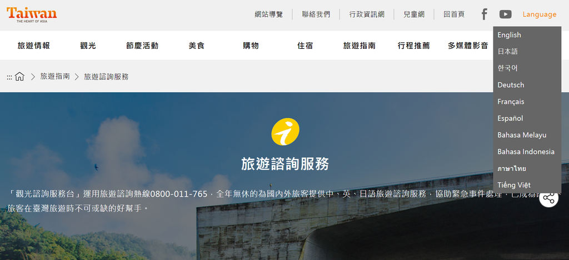Choose Bahasa Indonesia from language list

pos(527,152)
